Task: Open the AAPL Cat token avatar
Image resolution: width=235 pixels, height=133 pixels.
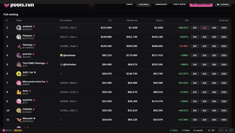Action: pos(19,74)
